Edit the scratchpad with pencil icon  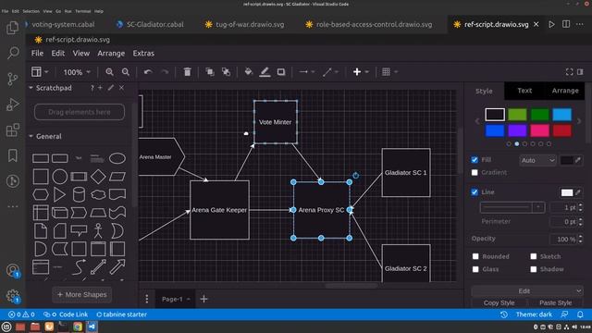(x=111, y=88)
